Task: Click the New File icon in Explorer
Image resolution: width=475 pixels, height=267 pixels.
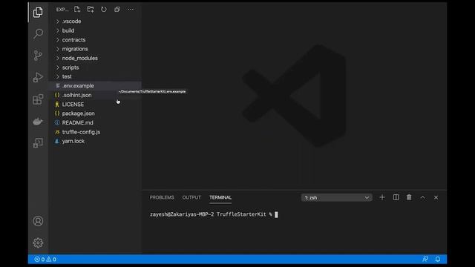Action: (77, 10)
